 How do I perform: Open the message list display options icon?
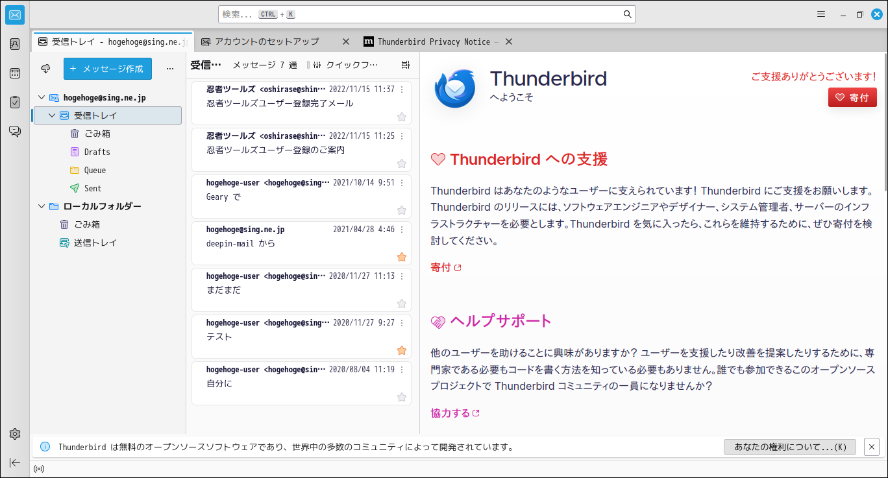click(x=406, y=64)
